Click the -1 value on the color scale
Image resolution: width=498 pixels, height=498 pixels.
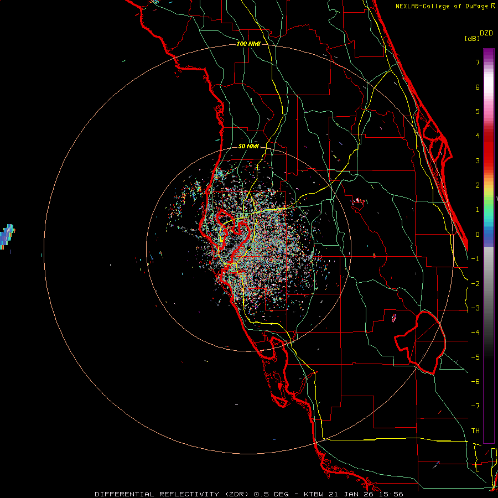[475, 259]
